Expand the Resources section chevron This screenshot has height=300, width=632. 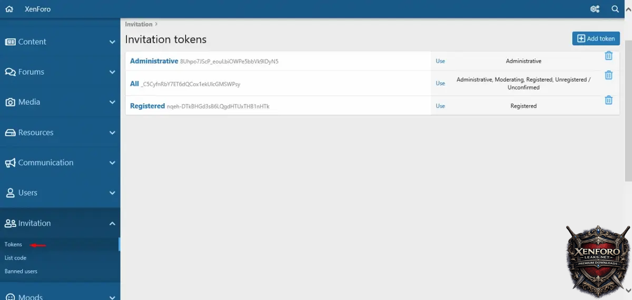pos(112,133)
